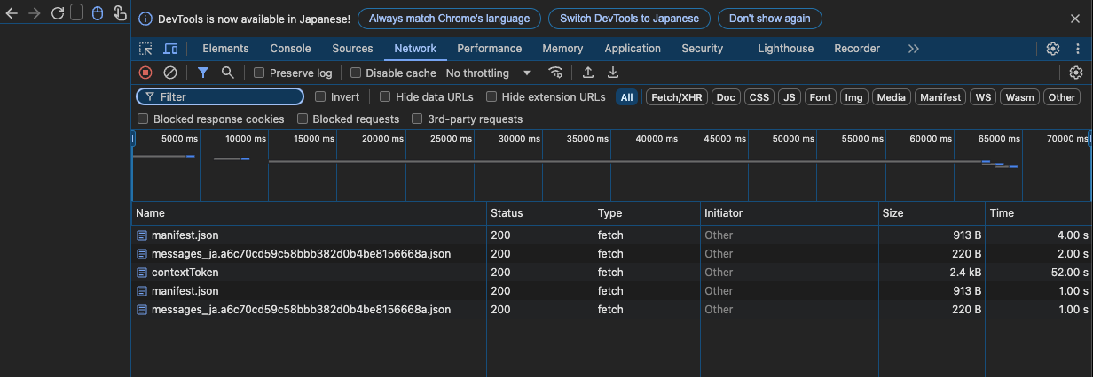Screen dimensions: 1093x377
Task: Export HAR file with download icon
Action: (x=612, y=73)
